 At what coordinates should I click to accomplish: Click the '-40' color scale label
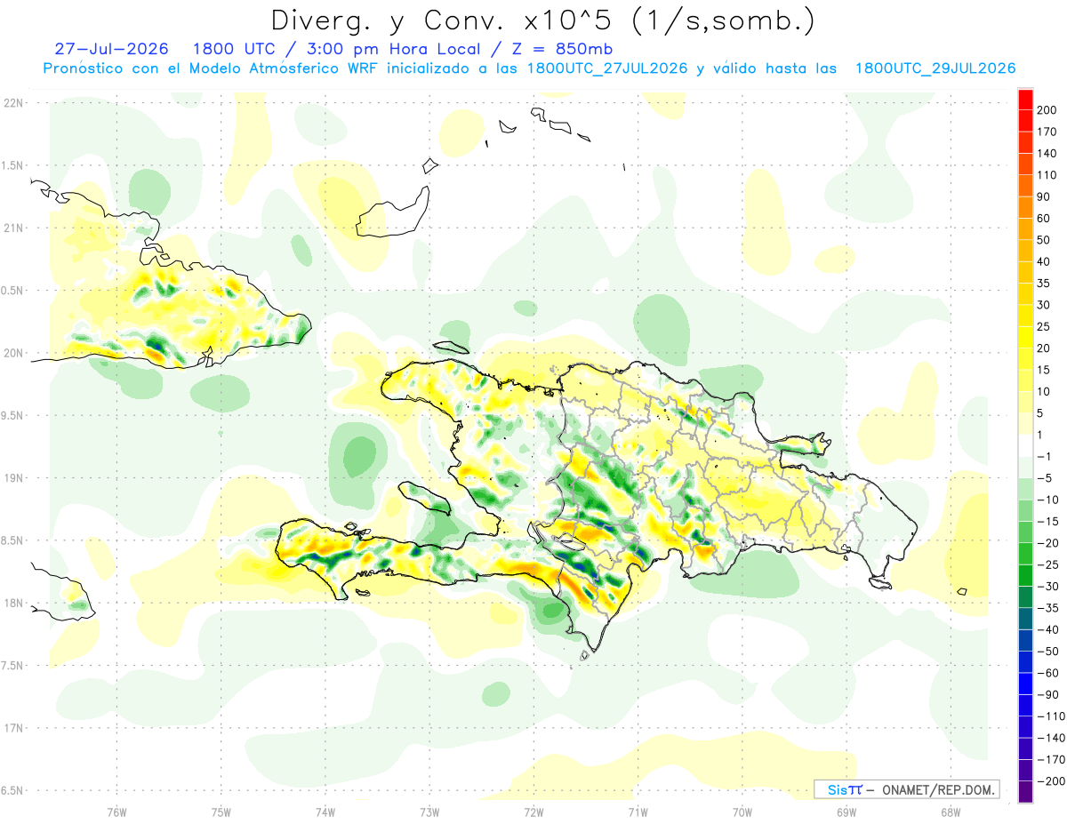[x=1047, y=630]
